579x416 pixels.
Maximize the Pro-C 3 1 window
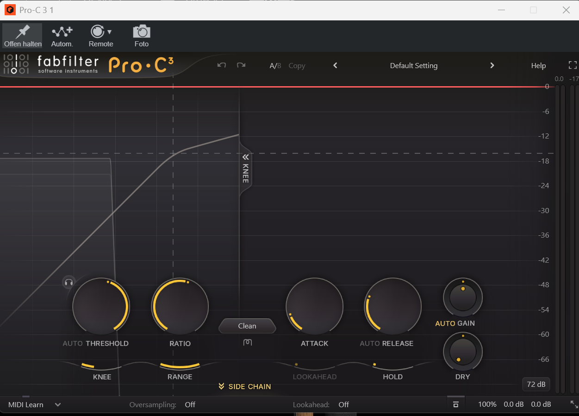coord(534,10)
